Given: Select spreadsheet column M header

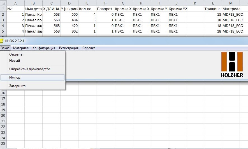Looking at the screenshot, I should click(x=231, y=3).
